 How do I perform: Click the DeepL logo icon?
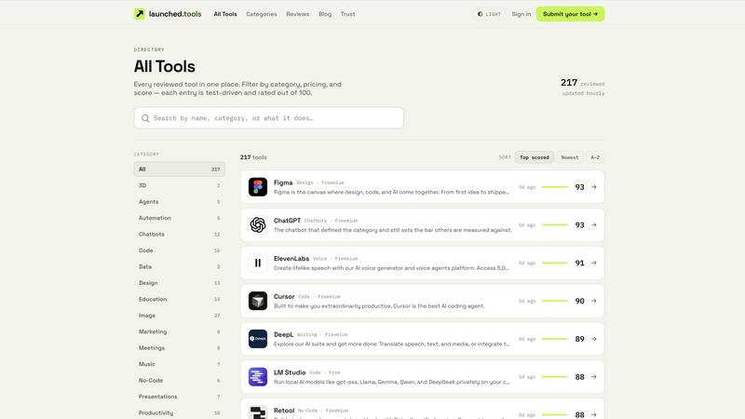pyautogui.click(x=258, y=339)
